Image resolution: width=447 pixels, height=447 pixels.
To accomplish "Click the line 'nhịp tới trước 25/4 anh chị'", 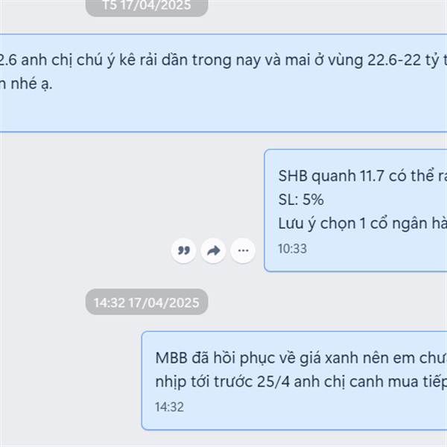I will tap(301, 381).
